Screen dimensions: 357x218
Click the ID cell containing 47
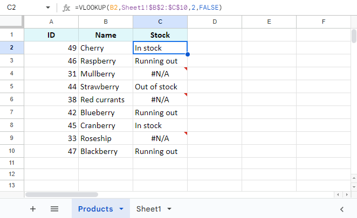point(51,151)
